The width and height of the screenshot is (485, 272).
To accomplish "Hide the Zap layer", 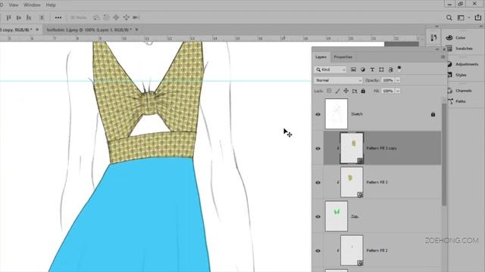I will click(318, 217).
